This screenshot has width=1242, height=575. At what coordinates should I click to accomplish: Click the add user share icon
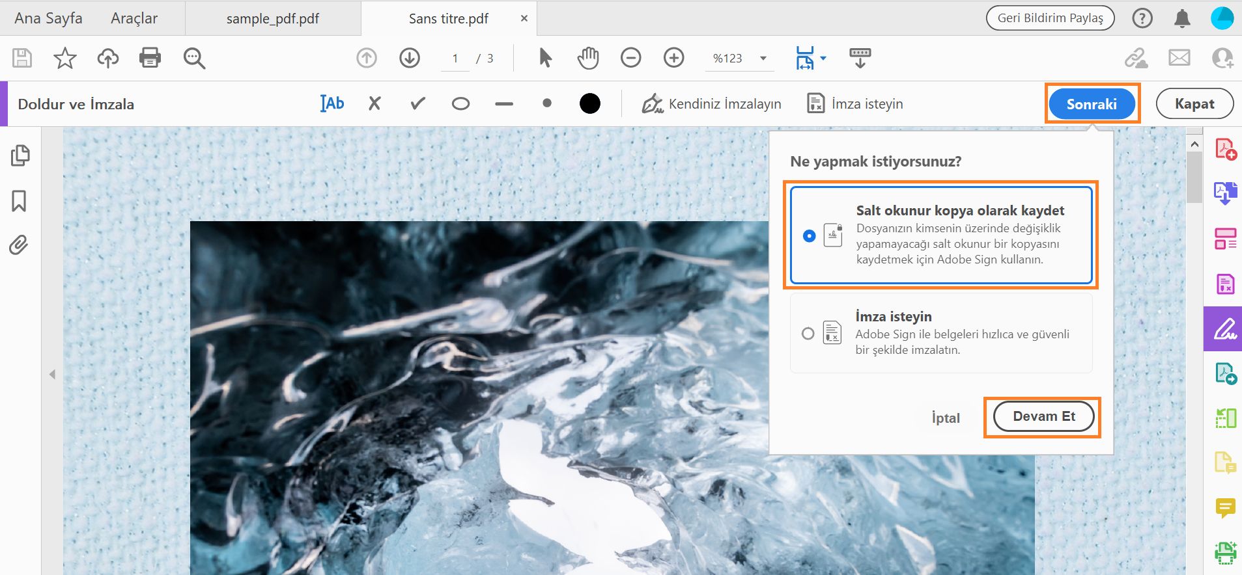[1222, 59]
